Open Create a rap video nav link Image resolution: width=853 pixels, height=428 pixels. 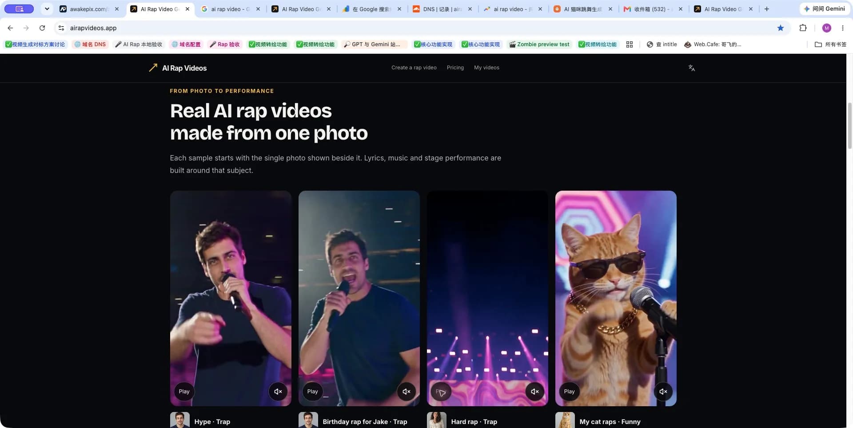pyautogui.click(x=414, y=68)
